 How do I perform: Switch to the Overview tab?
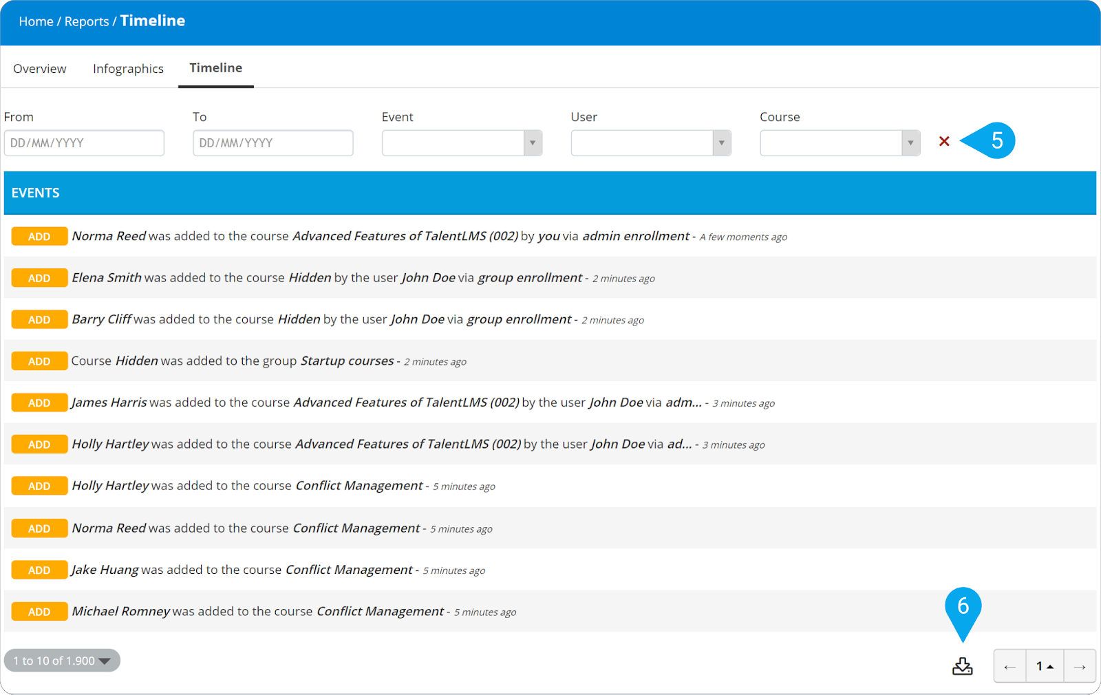point(40,69)
